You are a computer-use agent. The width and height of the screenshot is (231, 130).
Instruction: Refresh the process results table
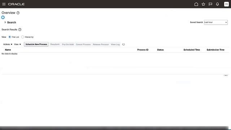coord(123,44)
